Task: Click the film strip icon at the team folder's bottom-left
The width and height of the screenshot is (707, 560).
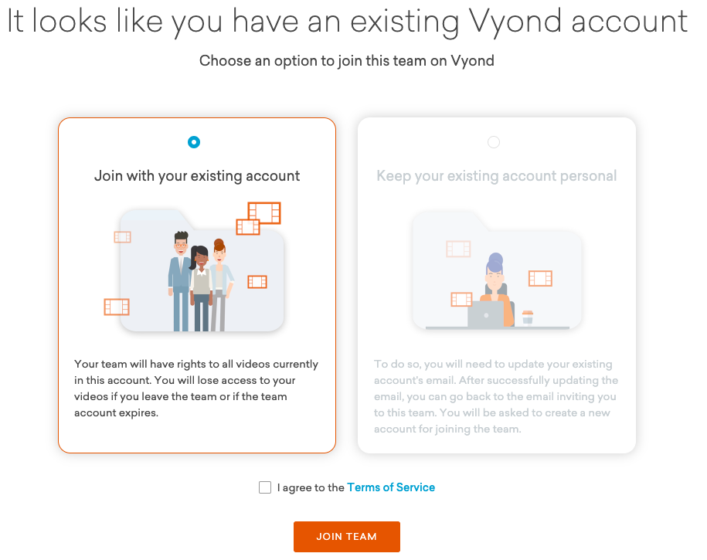Action: [117, 307]
